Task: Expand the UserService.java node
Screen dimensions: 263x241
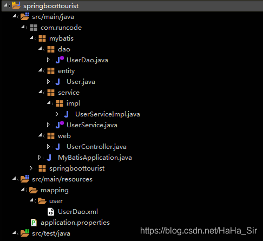Action: click(x=48, y=125)
